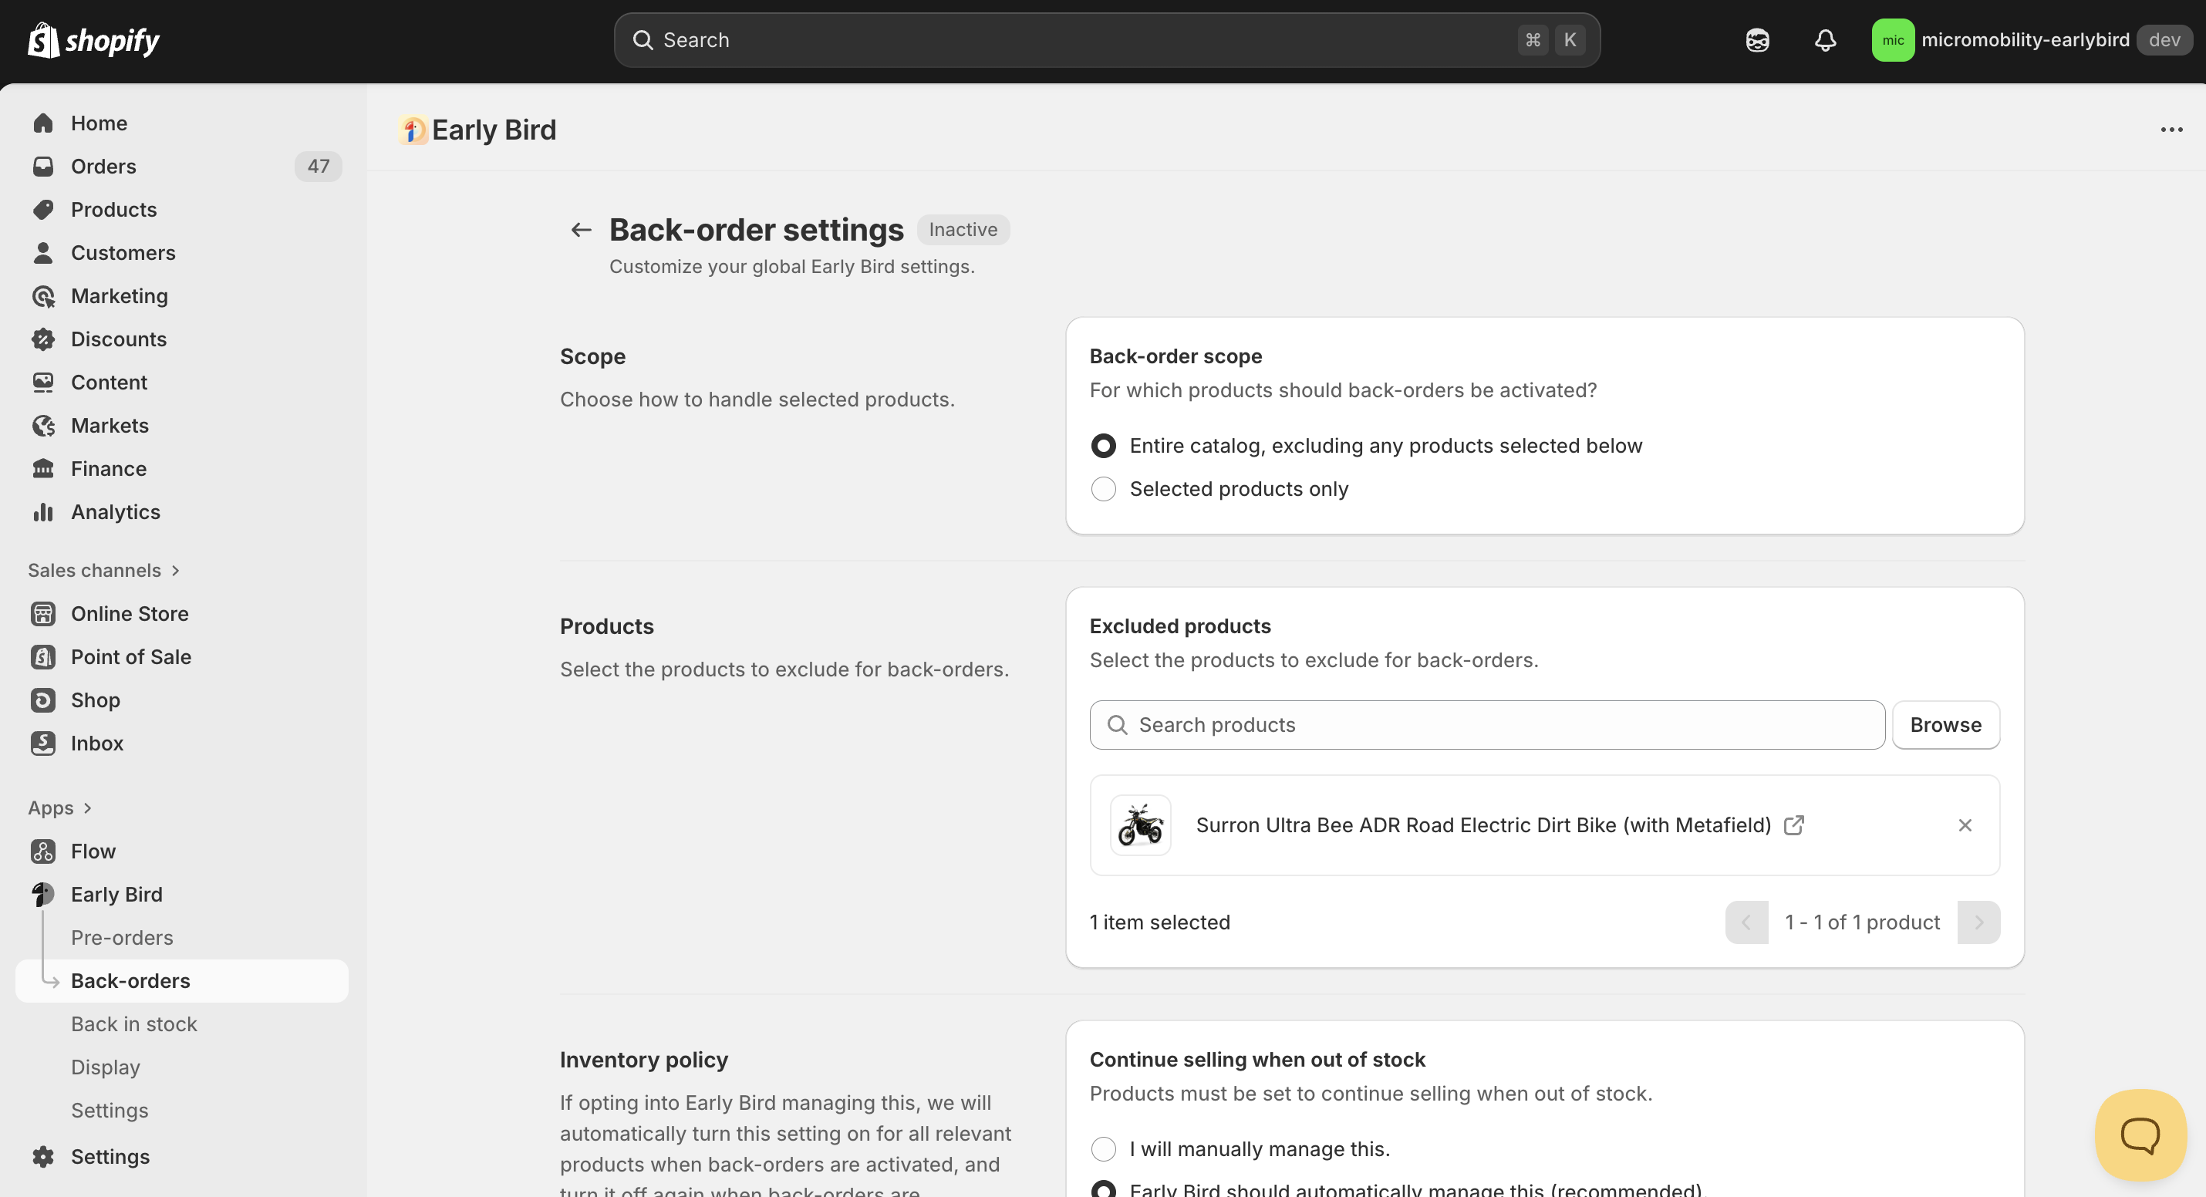Open the Sidekick assistant icon in top bar
Viewport: 2206px width, 1197px height.
[1757, 40]
